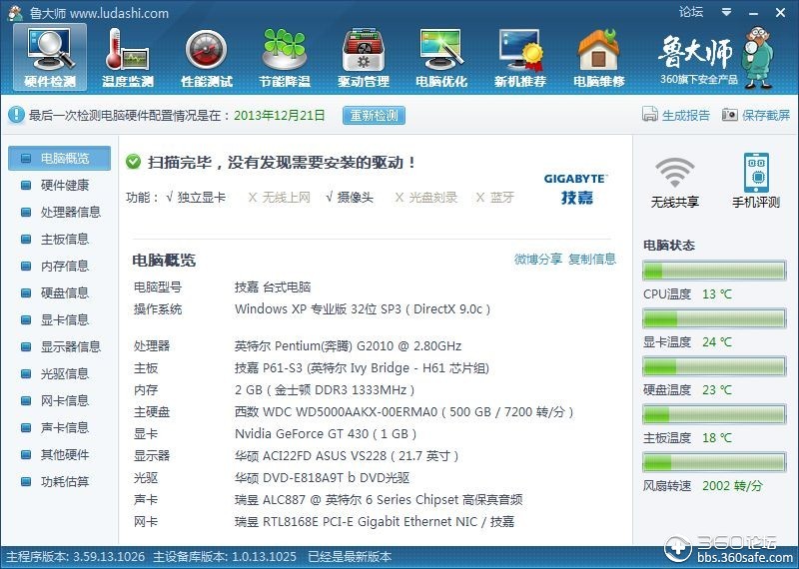
Task: Open the 温度监测 temperature monitor
Action: 128,57
